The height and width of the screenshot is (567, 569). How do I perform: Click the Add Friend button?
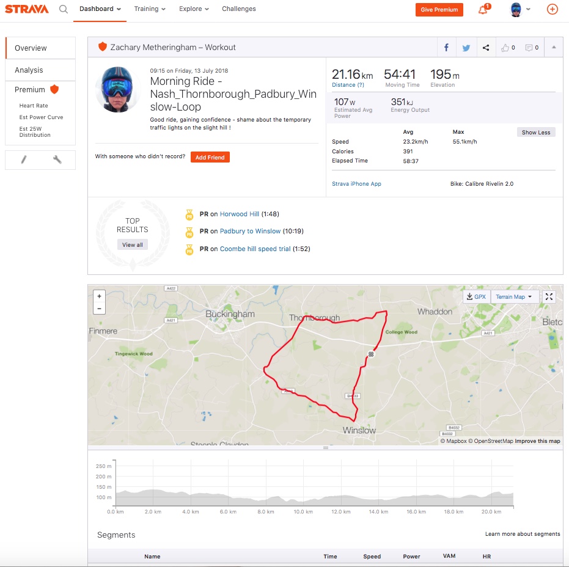point(210,157)
